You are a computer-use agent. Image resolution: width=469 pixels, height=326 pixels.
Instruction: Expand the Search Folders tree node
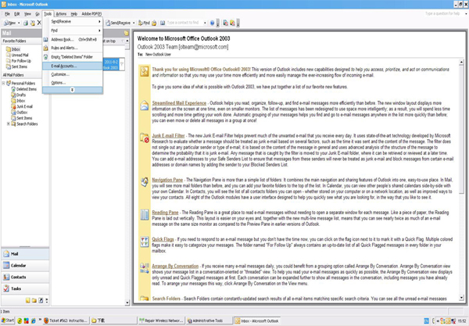[x=8, y=124]
